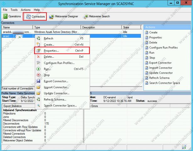Click the Refresh icon in context menu
Viewport: 193px width, 151px height.
click(x=38, y=38)
